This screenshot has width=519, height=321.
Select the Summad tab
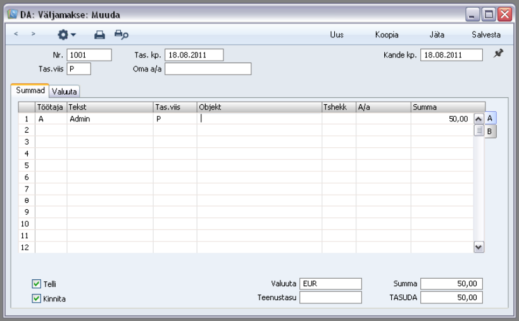pyautogui.click(x=30, y=90)
